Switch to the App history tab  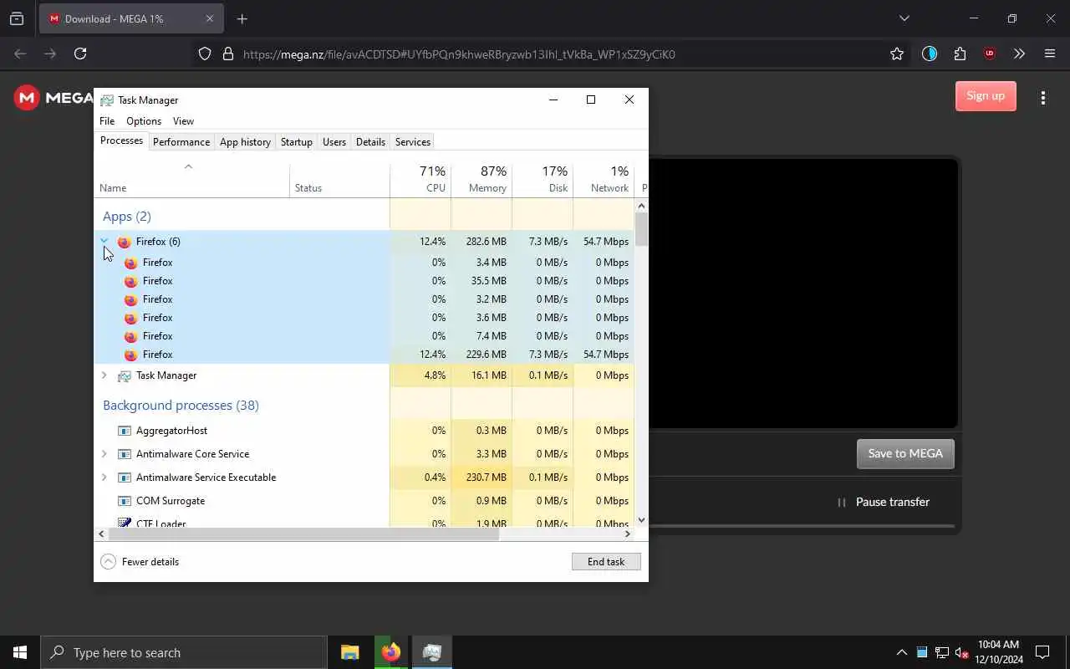coord(245,142)
